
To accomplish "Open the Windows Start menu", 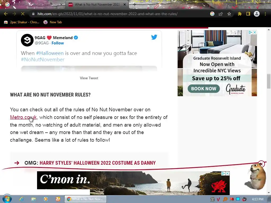I will [7, 199].
